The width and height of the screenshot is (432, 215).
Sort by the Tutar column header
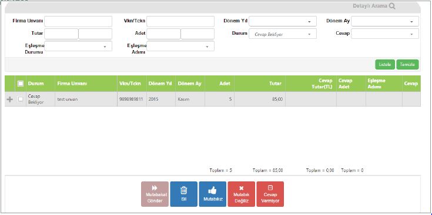coord(260,84)
